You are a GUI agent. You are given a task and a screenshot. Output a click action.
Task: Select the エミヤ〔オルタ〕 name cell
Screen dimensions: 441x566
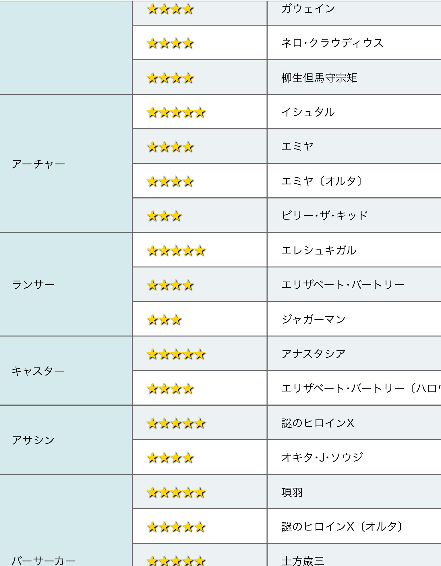322,181
